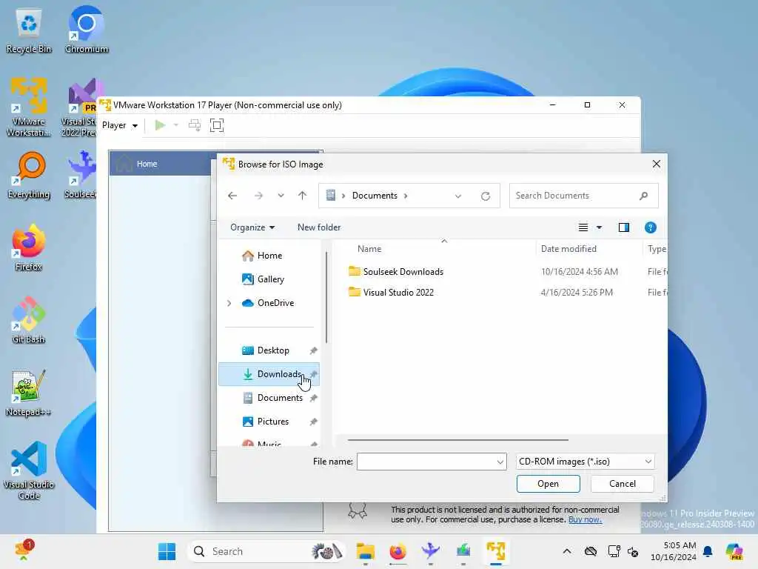Refresh the Documents folder listing

486,196
